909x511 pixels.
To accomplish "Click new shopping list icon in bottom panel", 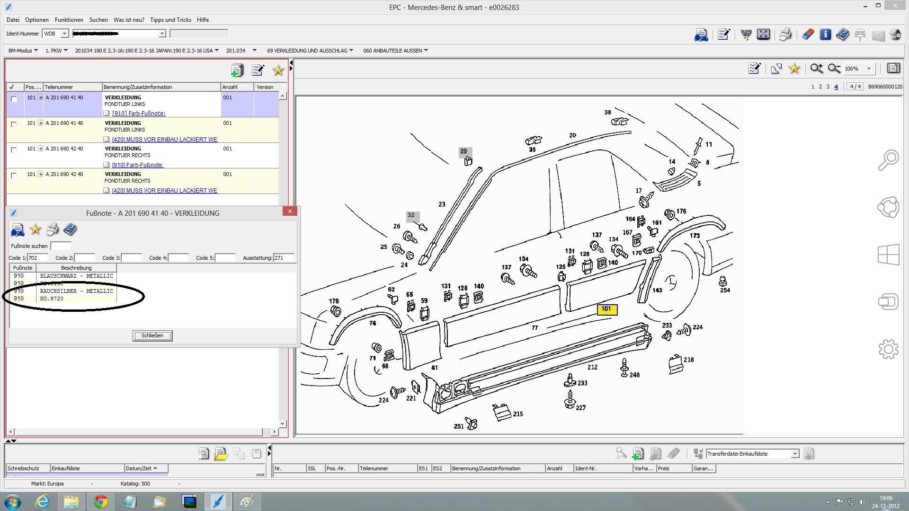I will point(204,454).
